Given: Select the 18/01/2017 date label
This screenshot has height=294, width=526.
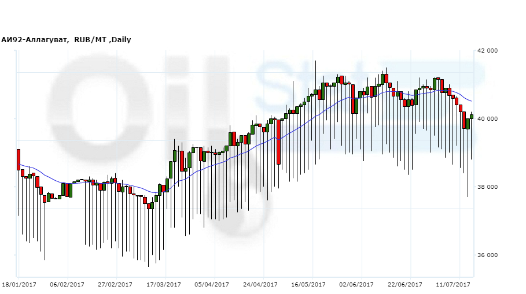Looking at the screenshot, I should [x=19, y=285].
